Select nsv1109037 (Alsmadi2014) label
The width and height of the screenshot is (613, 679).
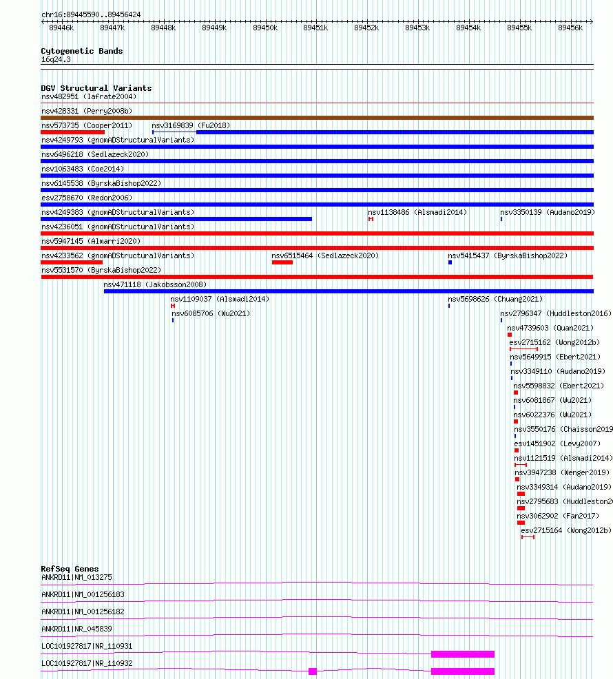click(220, 300)
